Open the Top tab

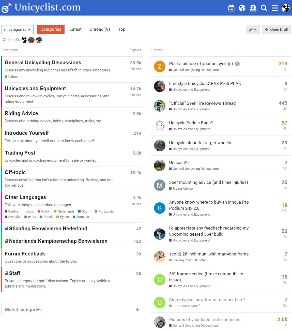[121, 29]
